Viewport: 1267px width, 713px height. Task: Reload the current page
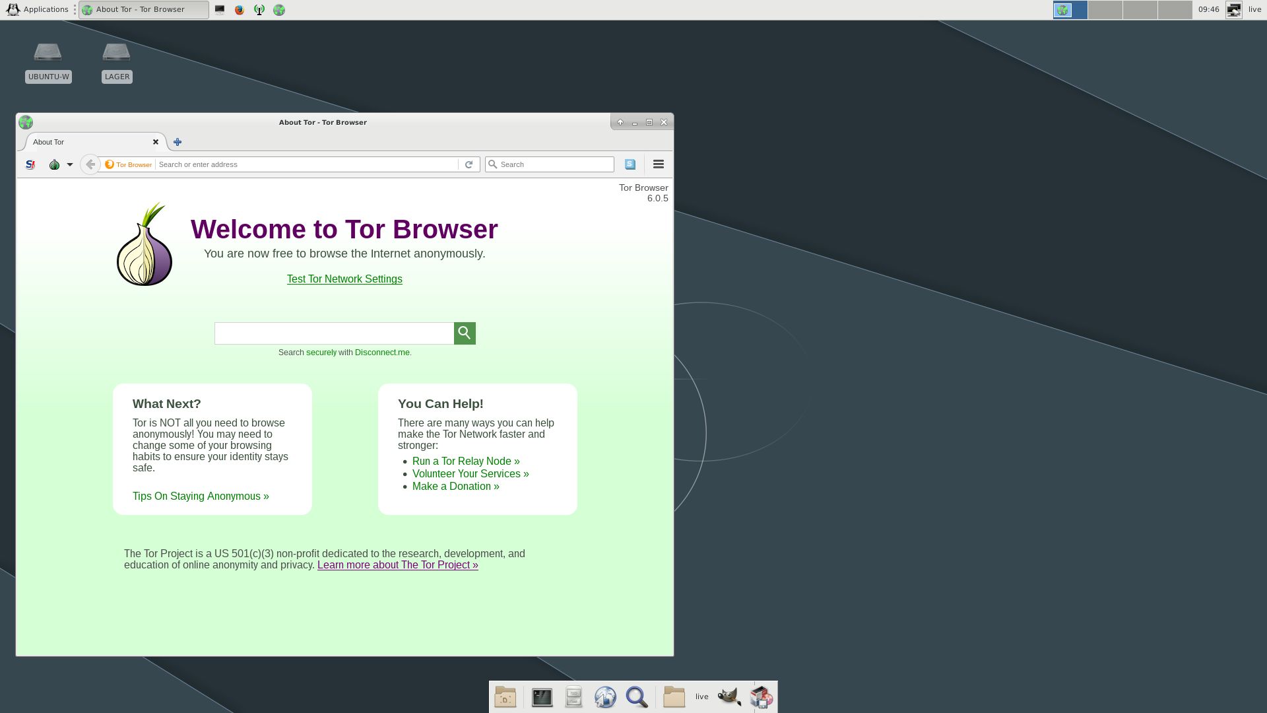coord(469,164)
